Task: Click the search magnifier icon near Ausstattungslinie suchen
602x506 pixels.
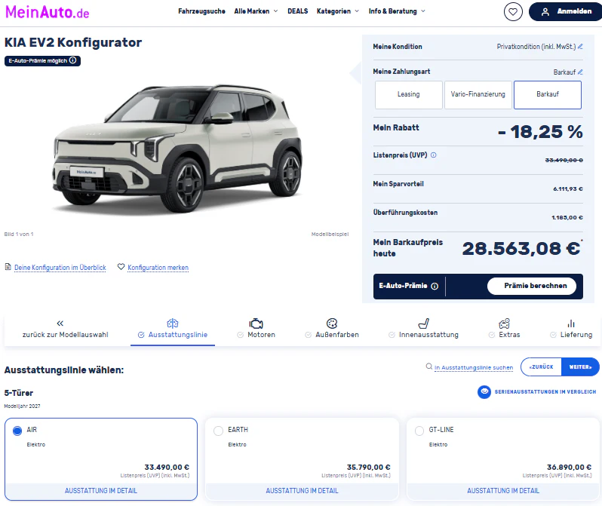Action: coord(428,366)
